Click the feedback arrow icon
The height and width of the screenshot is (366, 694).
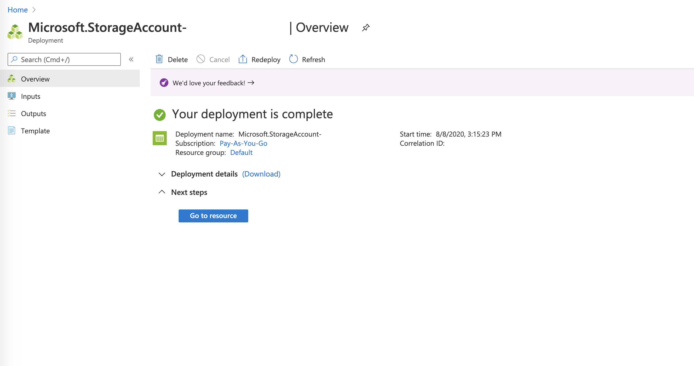point(251,83)
